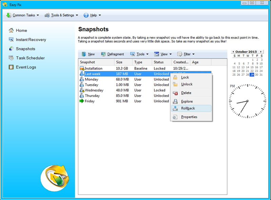The width and height of the screenshot is (271, 200).
Task: Click the green arrow icon beside Friday
Action: [x=82, y=101]
